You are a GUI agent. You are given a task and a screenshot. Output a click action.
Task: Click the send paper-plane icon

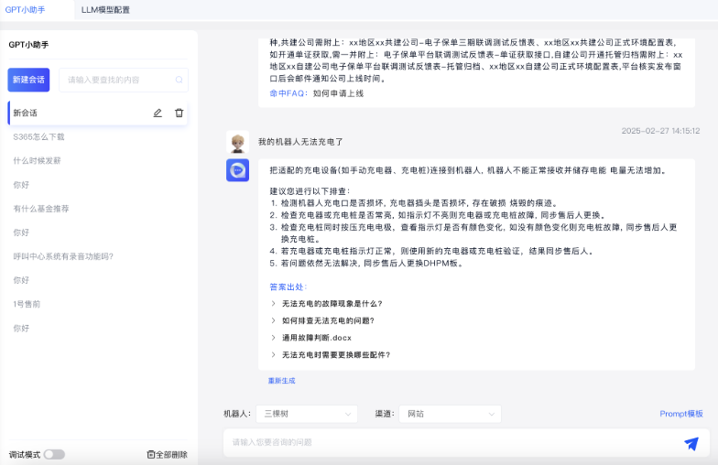point(691,443)
